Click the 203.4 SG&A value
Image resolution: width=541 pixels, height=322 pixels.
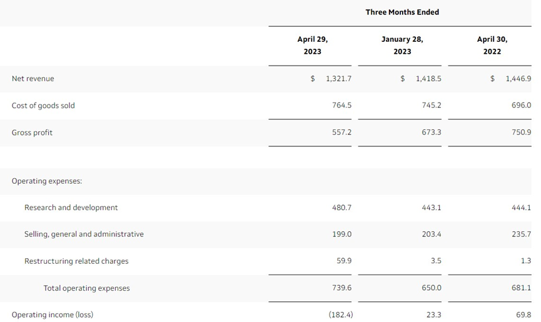pyautogui.click(x=432, y=234)
